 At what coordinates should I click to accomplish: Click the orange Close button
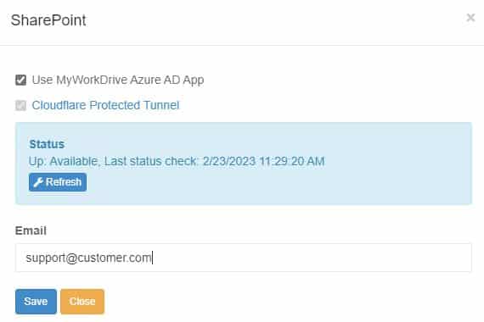point(82,302)
